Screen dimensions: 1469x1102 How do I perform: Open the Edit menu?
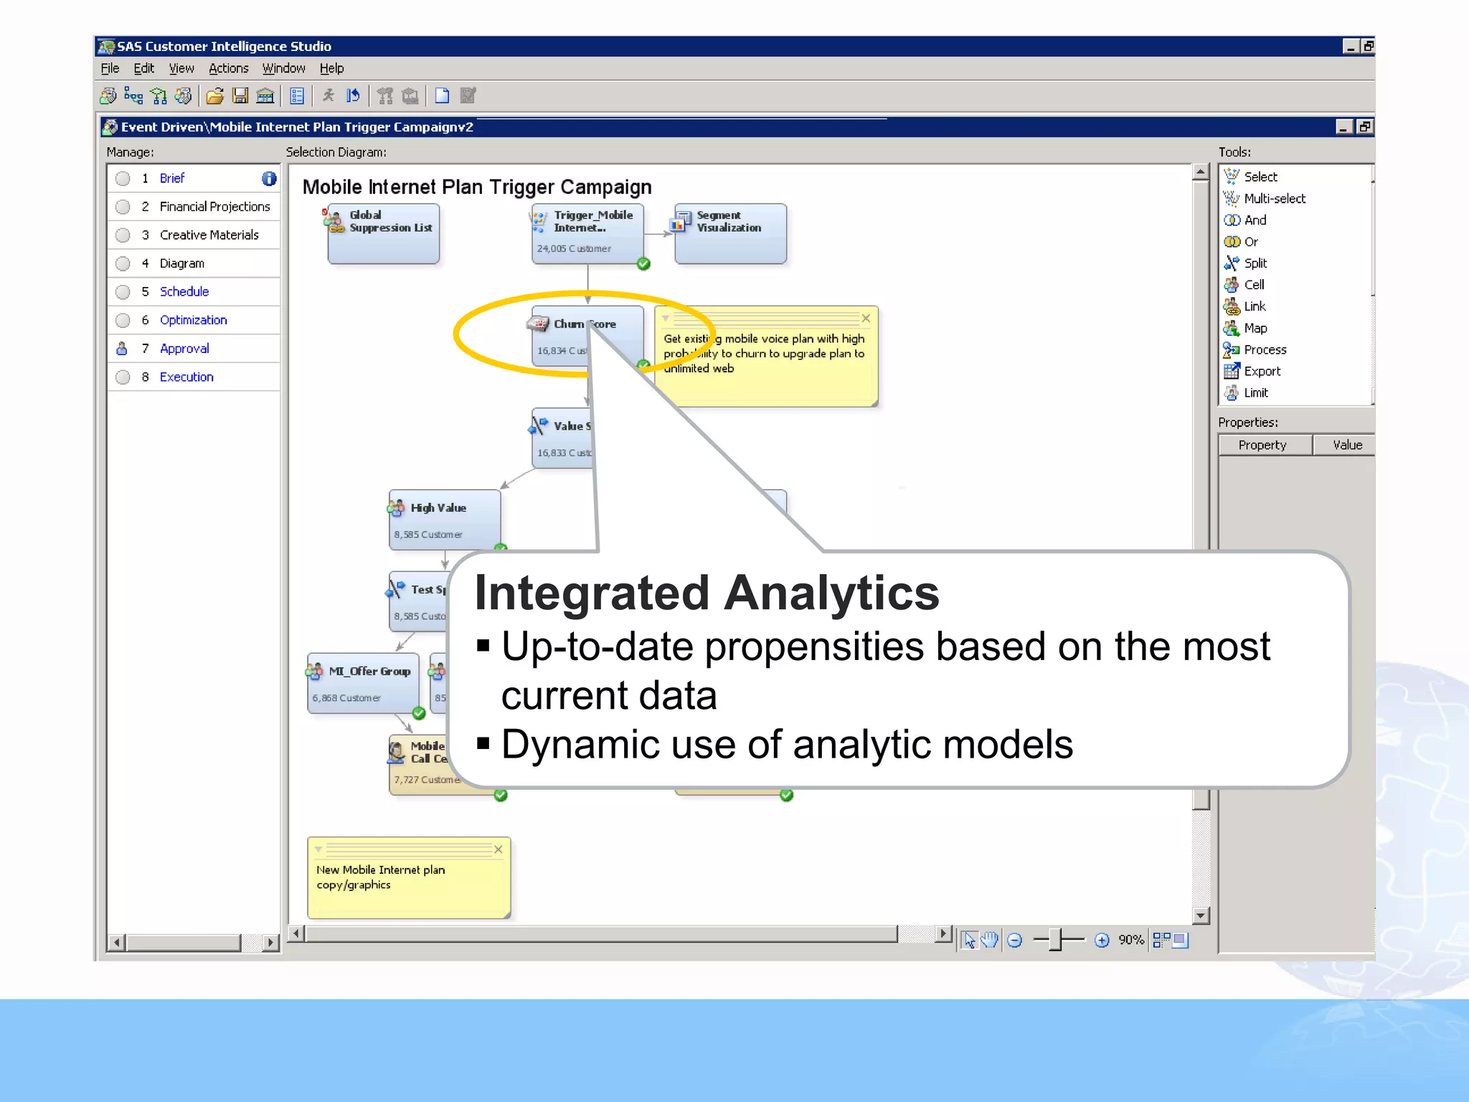tap(143, 68)
